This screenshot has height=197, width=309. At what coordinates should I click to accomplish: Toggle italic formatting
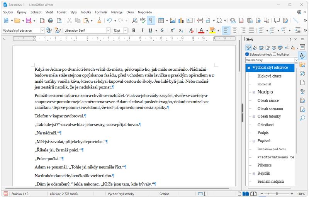[x=142, y=31]
